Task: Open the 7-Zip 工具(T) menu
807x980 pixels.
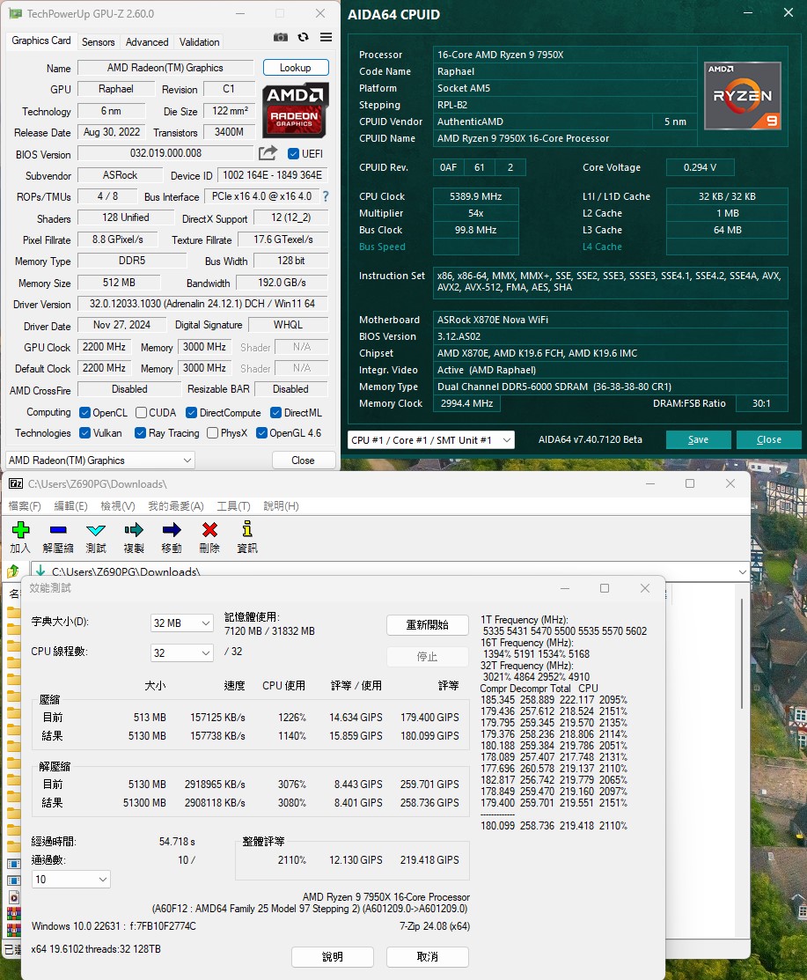Action: click(233, 506)
